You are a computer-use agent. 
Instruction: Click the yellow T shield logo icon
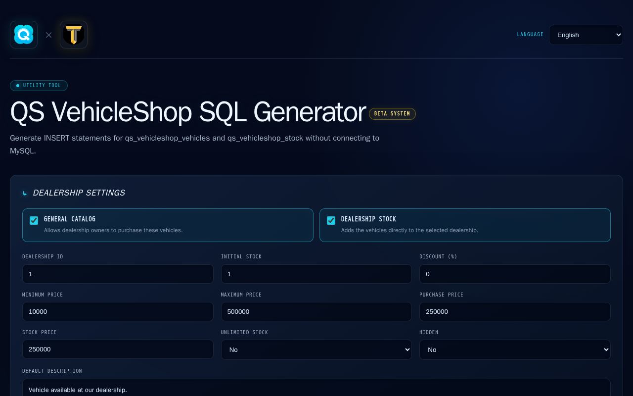[74, 35]
